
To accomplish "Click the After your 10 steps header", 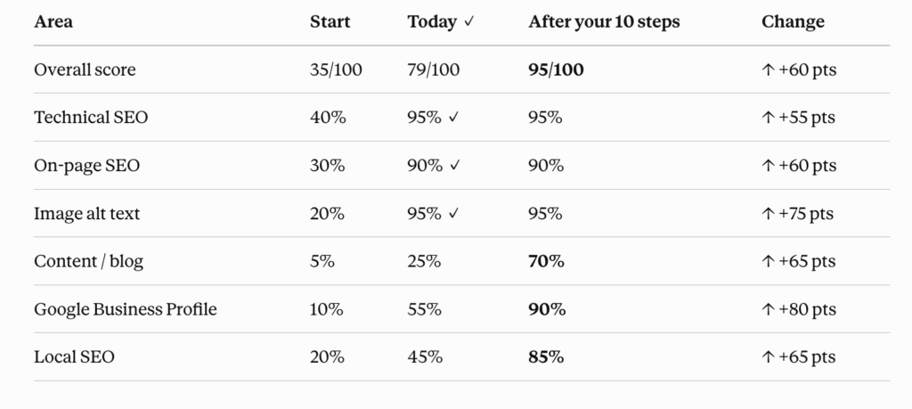I will (604, 22).
